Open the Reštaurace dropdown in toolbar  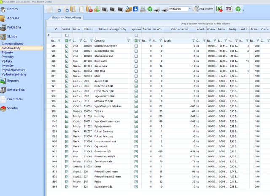[190, 8]
